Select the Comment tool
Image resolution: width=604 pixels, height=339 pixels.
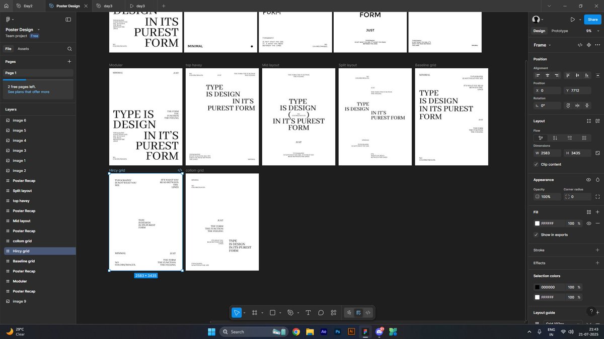(321, 312)
